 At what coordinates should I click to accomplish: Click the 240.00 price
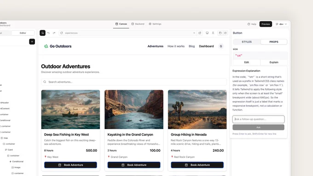[x=218, y=150]
